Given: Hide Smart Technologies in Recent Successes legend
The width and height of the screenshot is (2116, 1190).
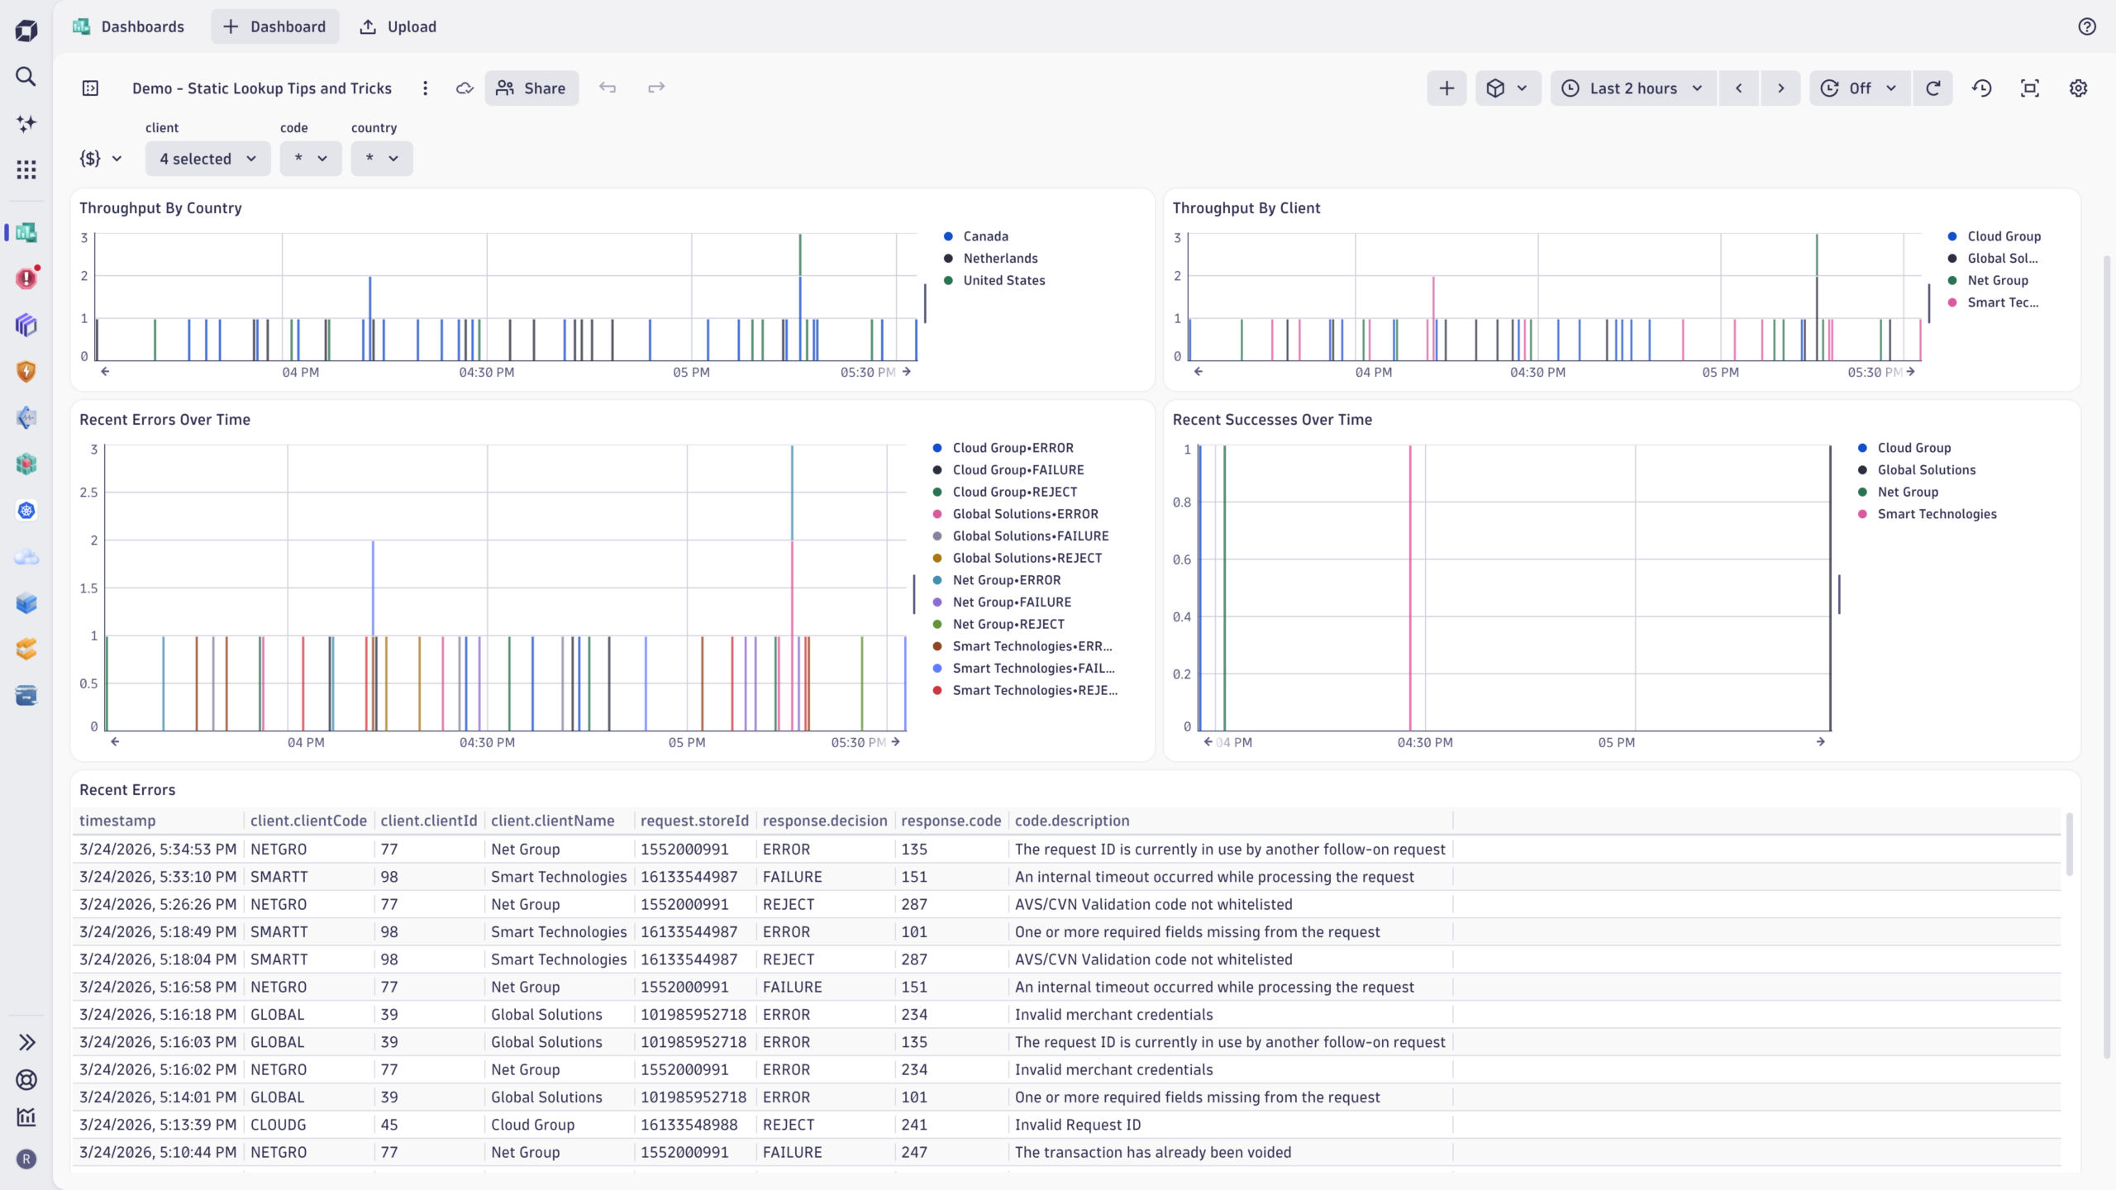Looking at the screenshot, I should point(1936,514).
